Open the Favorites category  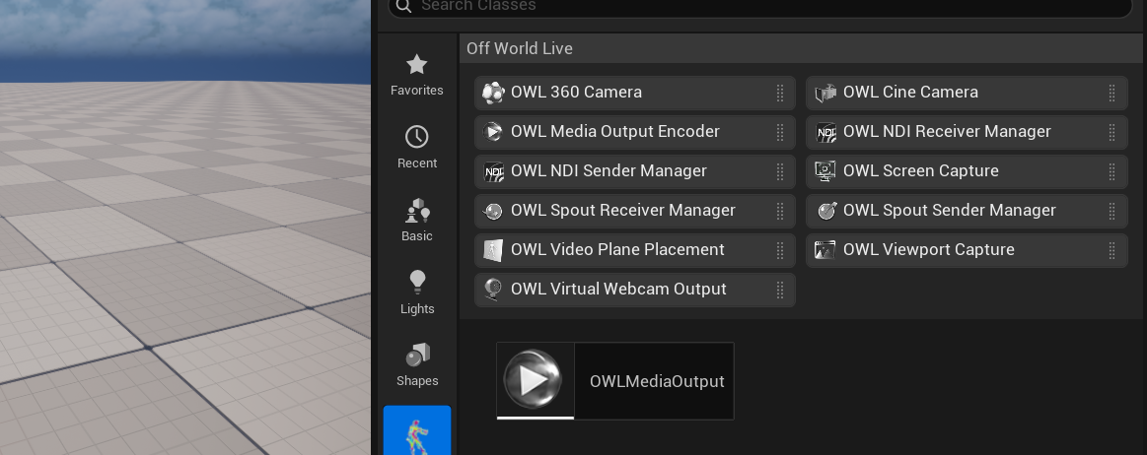pos(417,75)
